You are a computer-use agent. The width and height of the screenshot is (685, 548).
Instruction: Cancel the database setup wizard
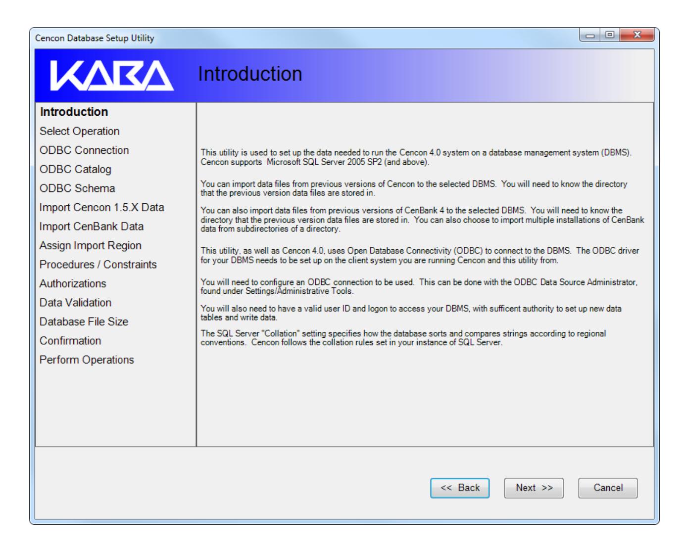click(608, 488)
